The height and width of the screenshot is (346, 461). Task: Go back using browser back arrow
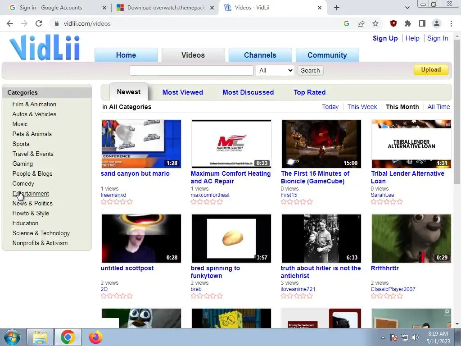(10, 23)
